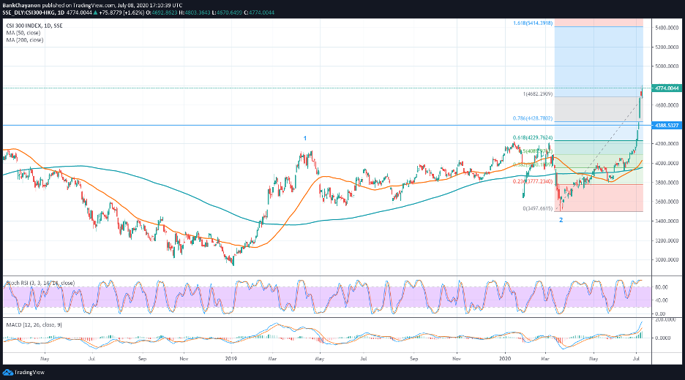Click the 2019 label on time axis

pyautogui.click(x=233, y=359)
